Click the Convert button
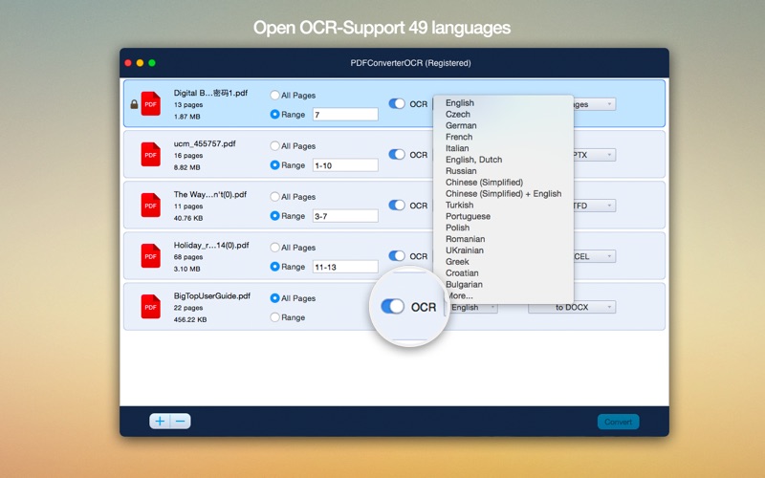The image size is (765, 478). 618,422
